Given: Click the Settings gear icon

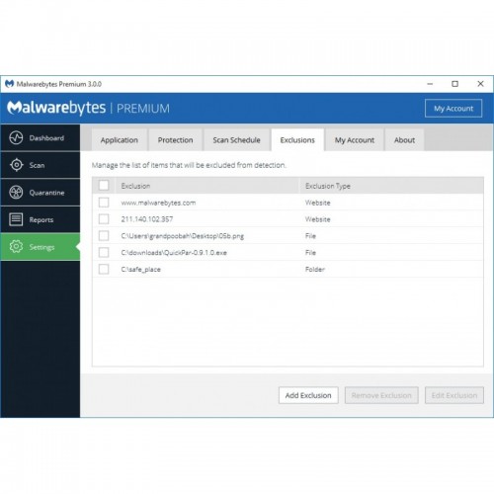Looking at the screenshot, I should 16,247.
